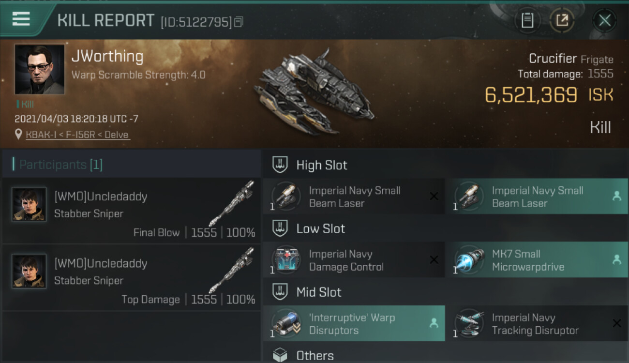Viewport: 629px width, 363px height.
Task: Copy the kill report ID
Action: tap(239, 22)
